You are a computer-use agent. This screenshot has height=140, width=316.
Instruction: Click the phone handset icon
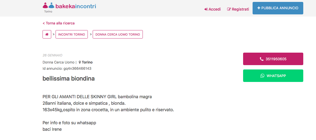[x=262, y=59]
